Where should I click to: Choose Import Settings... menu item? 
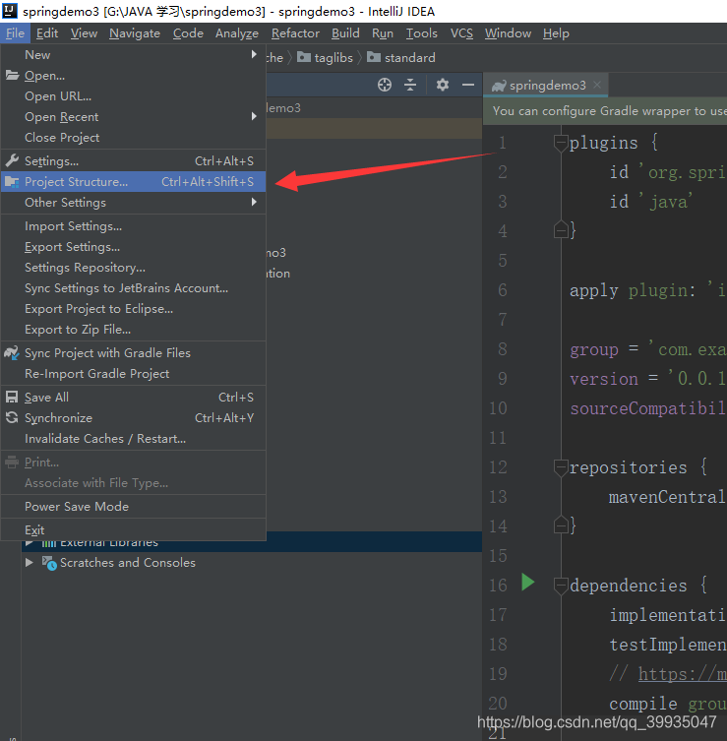tap(133, 226)
